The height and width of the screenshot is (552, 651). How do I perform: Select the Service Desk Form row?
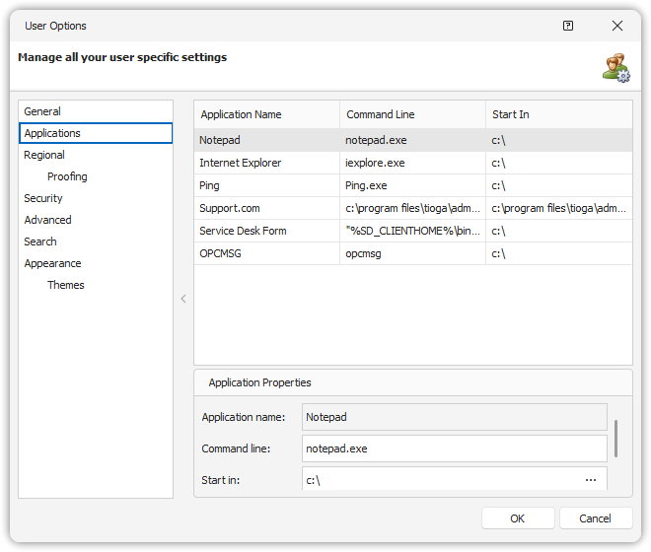pos(243,231)
